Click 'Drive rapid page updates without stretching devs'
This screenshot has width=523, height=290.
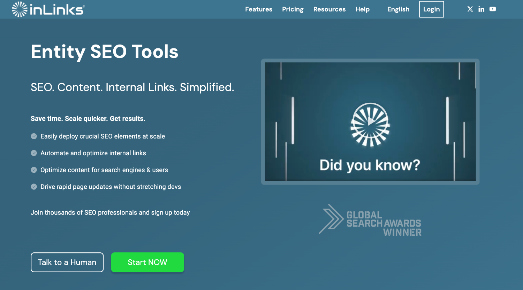(111, 187)
